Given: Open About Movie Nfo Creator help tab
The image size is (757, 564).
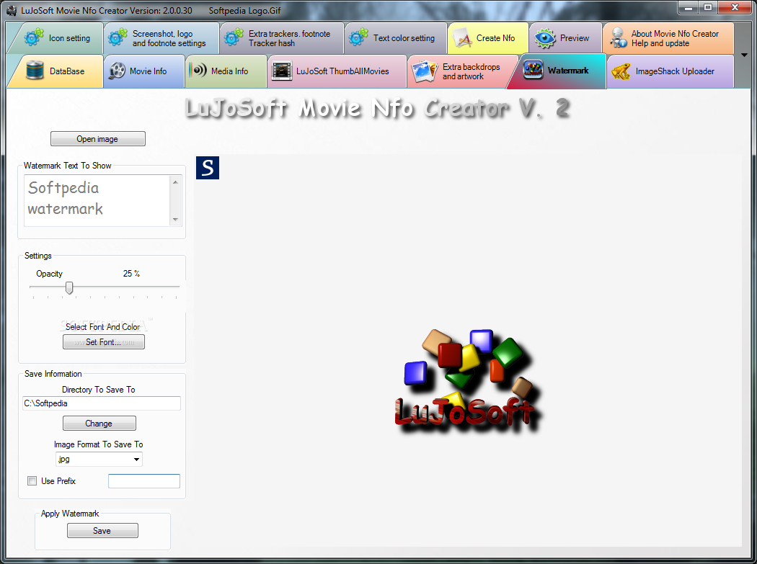Looking at the screenshot, I should point(668,38).
